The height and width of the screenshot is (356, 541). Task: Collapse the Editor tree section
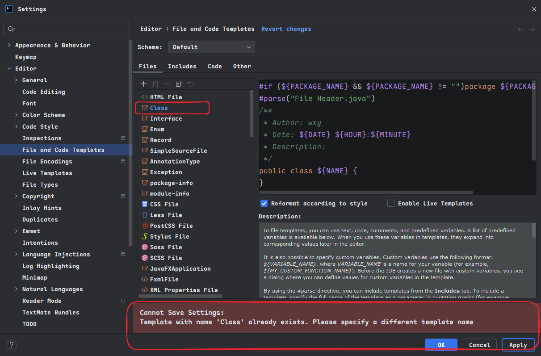point(9,68)
